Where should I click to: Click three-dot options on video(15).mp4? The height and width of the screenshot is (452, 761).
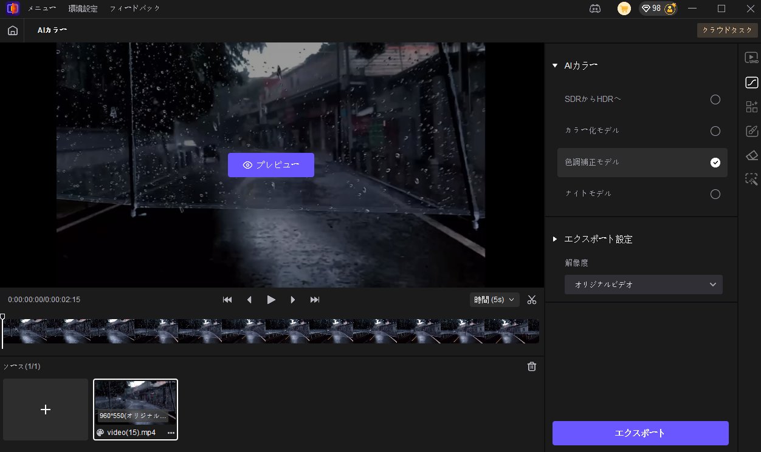pos(171,433)
